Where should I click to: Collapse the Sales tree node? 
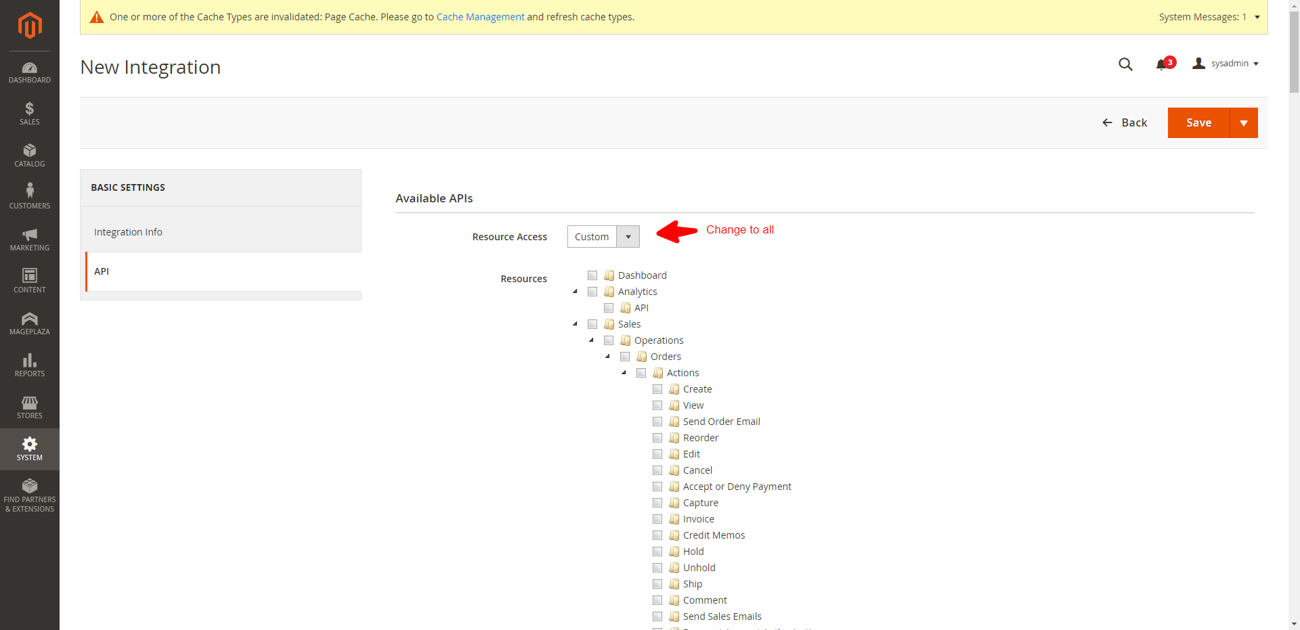[576, 324]
